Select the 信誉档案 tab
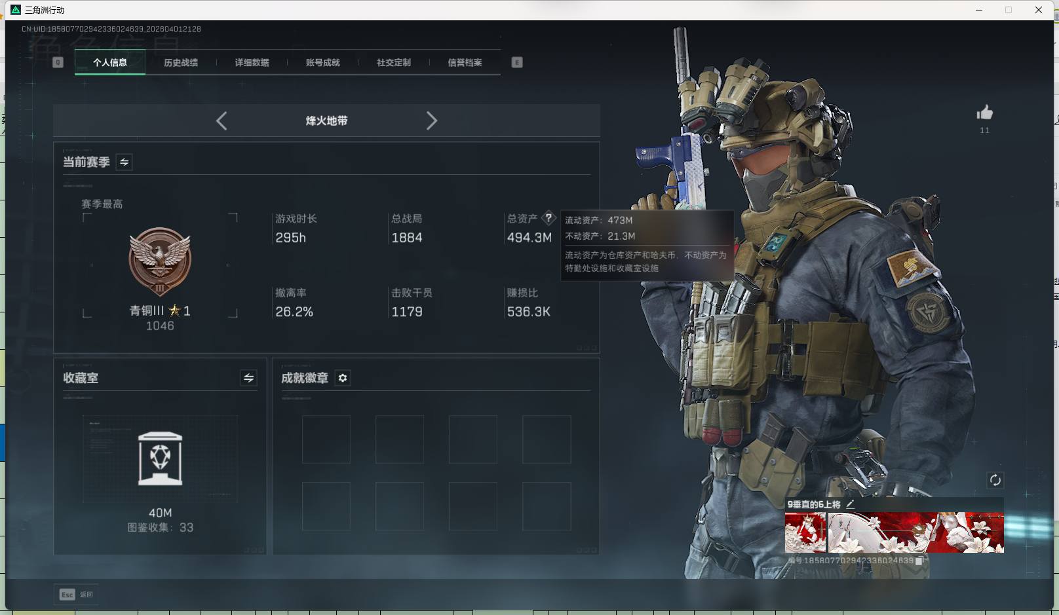 465,63
